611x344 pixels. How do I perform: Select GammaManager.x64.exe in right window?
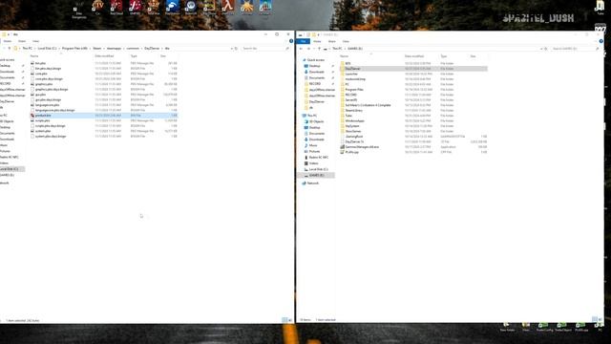[413, 147]
